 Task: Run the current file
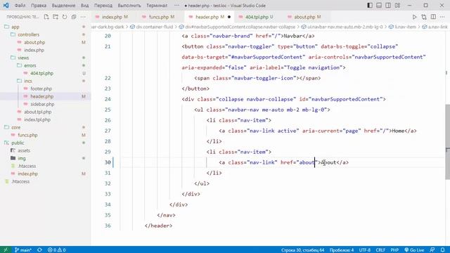pos(414,17)
